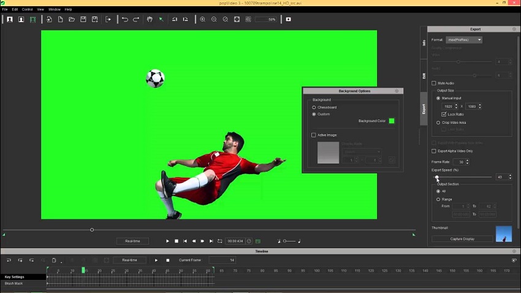The image size is (521, 293).
Task: Select Crop Video Area option
Action: pyautogui.click(x=438, y=123)
